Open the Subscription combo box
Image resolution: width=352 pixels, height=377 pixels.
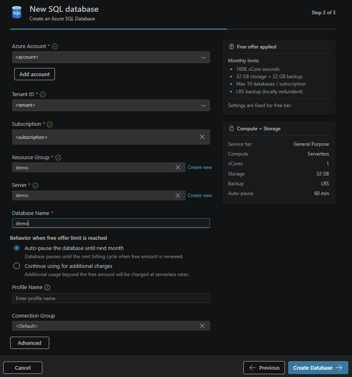tap(111, 137)
